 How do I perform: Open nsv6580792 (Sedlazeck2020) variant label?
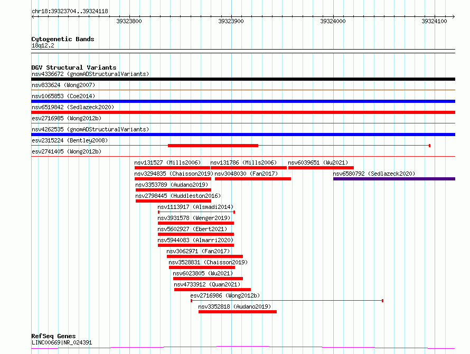374,174
